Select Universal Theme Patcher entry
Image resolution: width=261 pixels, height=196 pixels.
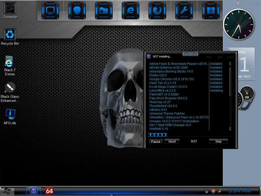coord(167,114)
